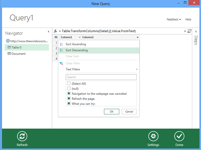Click the Sort Ascending A-Z icon
The image size is (201, 150).
(61, 44)
